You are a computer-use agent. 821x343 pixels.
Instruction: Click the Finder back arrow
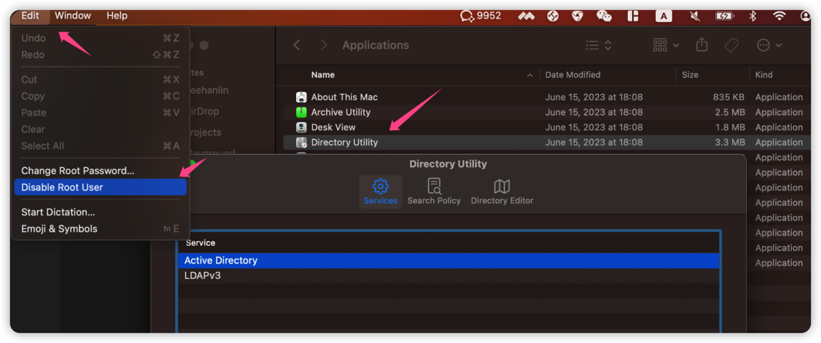[x=297, y=45]
